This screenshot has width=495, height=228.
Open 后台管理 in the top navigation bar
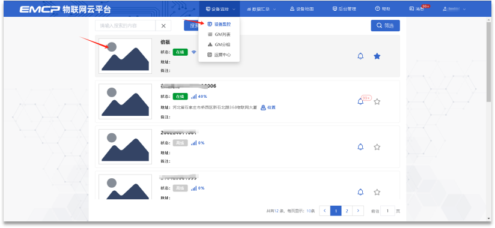pos(344,9)
